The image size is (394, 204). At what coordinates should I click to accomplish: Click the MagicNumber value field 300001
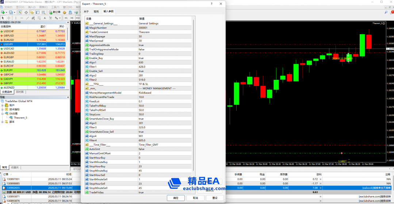point(143,28)
